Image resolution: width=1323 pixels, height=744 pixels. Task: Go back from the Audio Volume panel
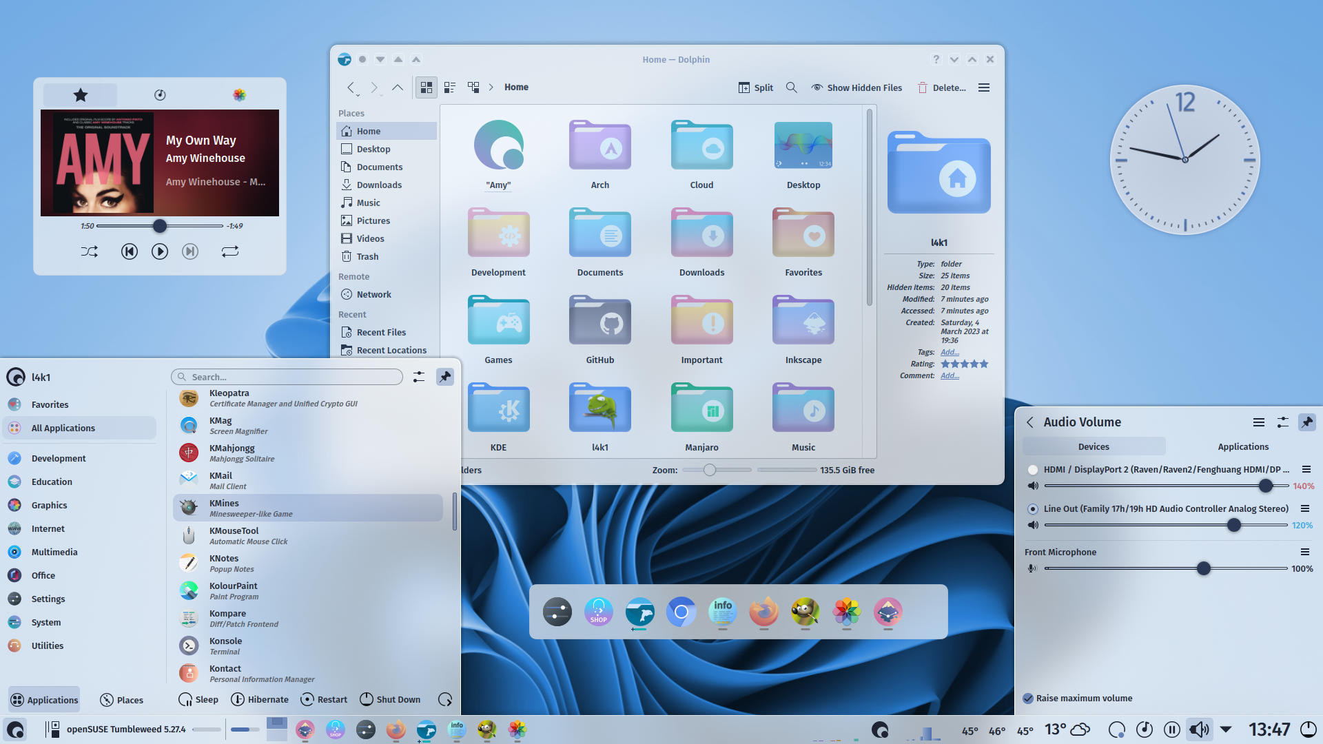pyautogui.click(x=1030, y=422)
